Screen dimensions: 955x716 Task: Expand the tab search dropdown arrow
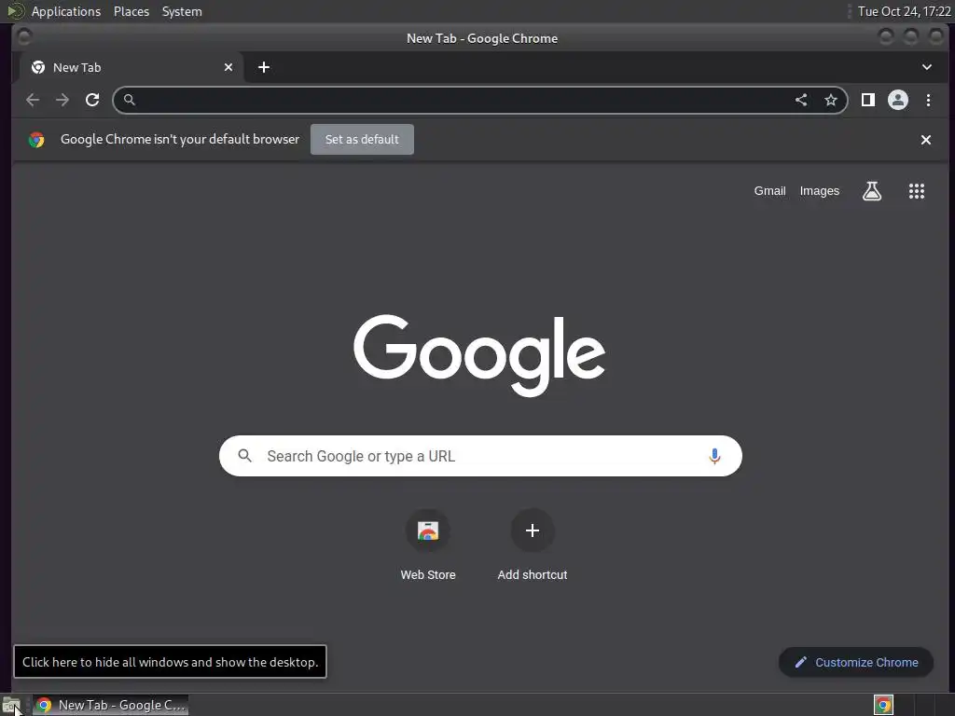coord(927,67)
